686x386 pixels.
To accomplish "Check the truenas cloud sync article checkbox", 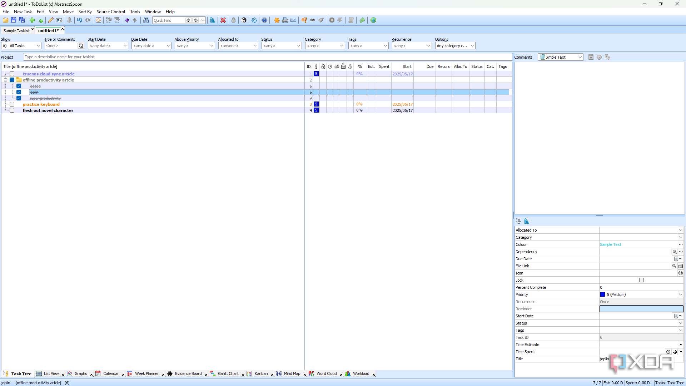I will click(x=12, y=74).
